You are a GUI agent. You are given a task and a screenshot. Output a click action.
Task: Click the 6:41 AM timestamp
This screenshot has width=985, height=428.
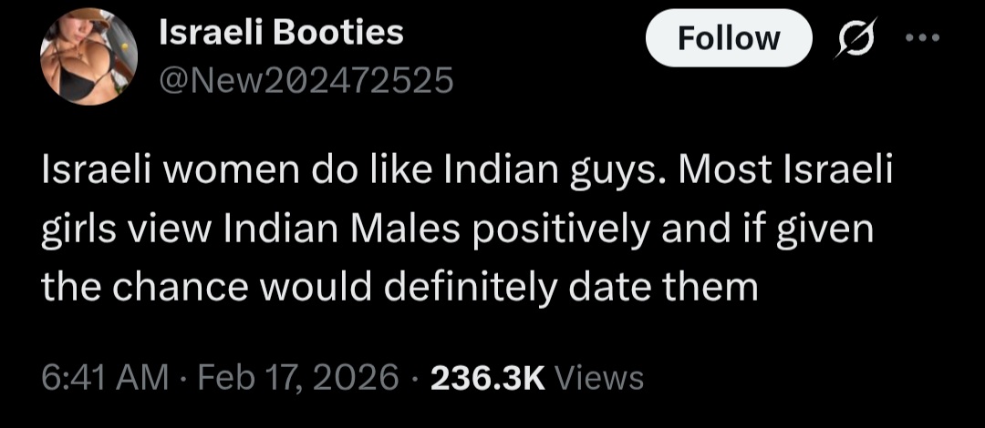coord(104,376)
